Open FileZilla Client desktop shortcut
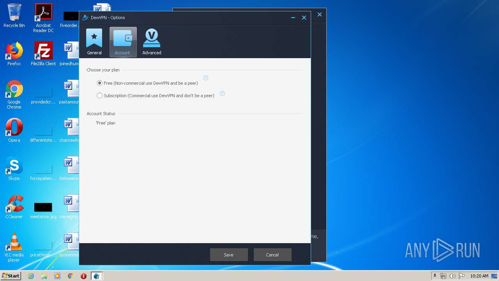 coord(43,54)
